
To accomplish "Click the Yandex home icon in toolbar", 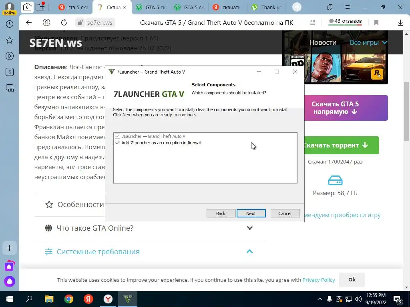I will 46,23.
